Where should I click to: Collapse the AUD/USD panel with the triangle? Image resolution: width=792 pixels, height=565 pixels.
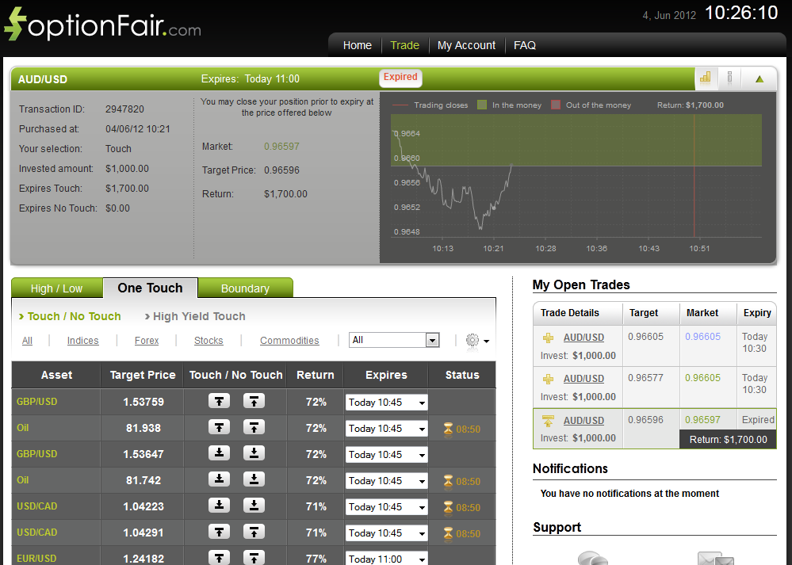759,78
